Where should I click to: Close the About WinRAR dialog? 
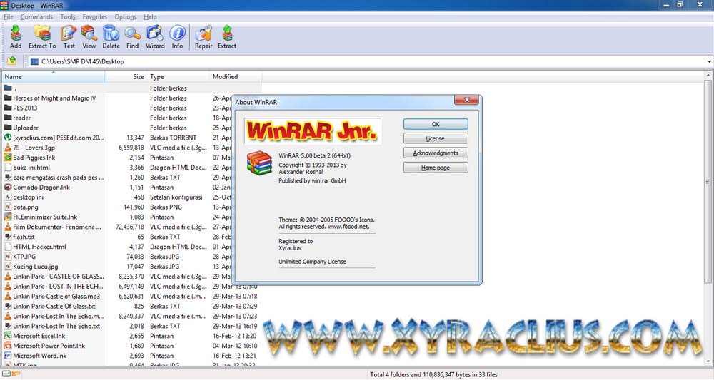466,100
